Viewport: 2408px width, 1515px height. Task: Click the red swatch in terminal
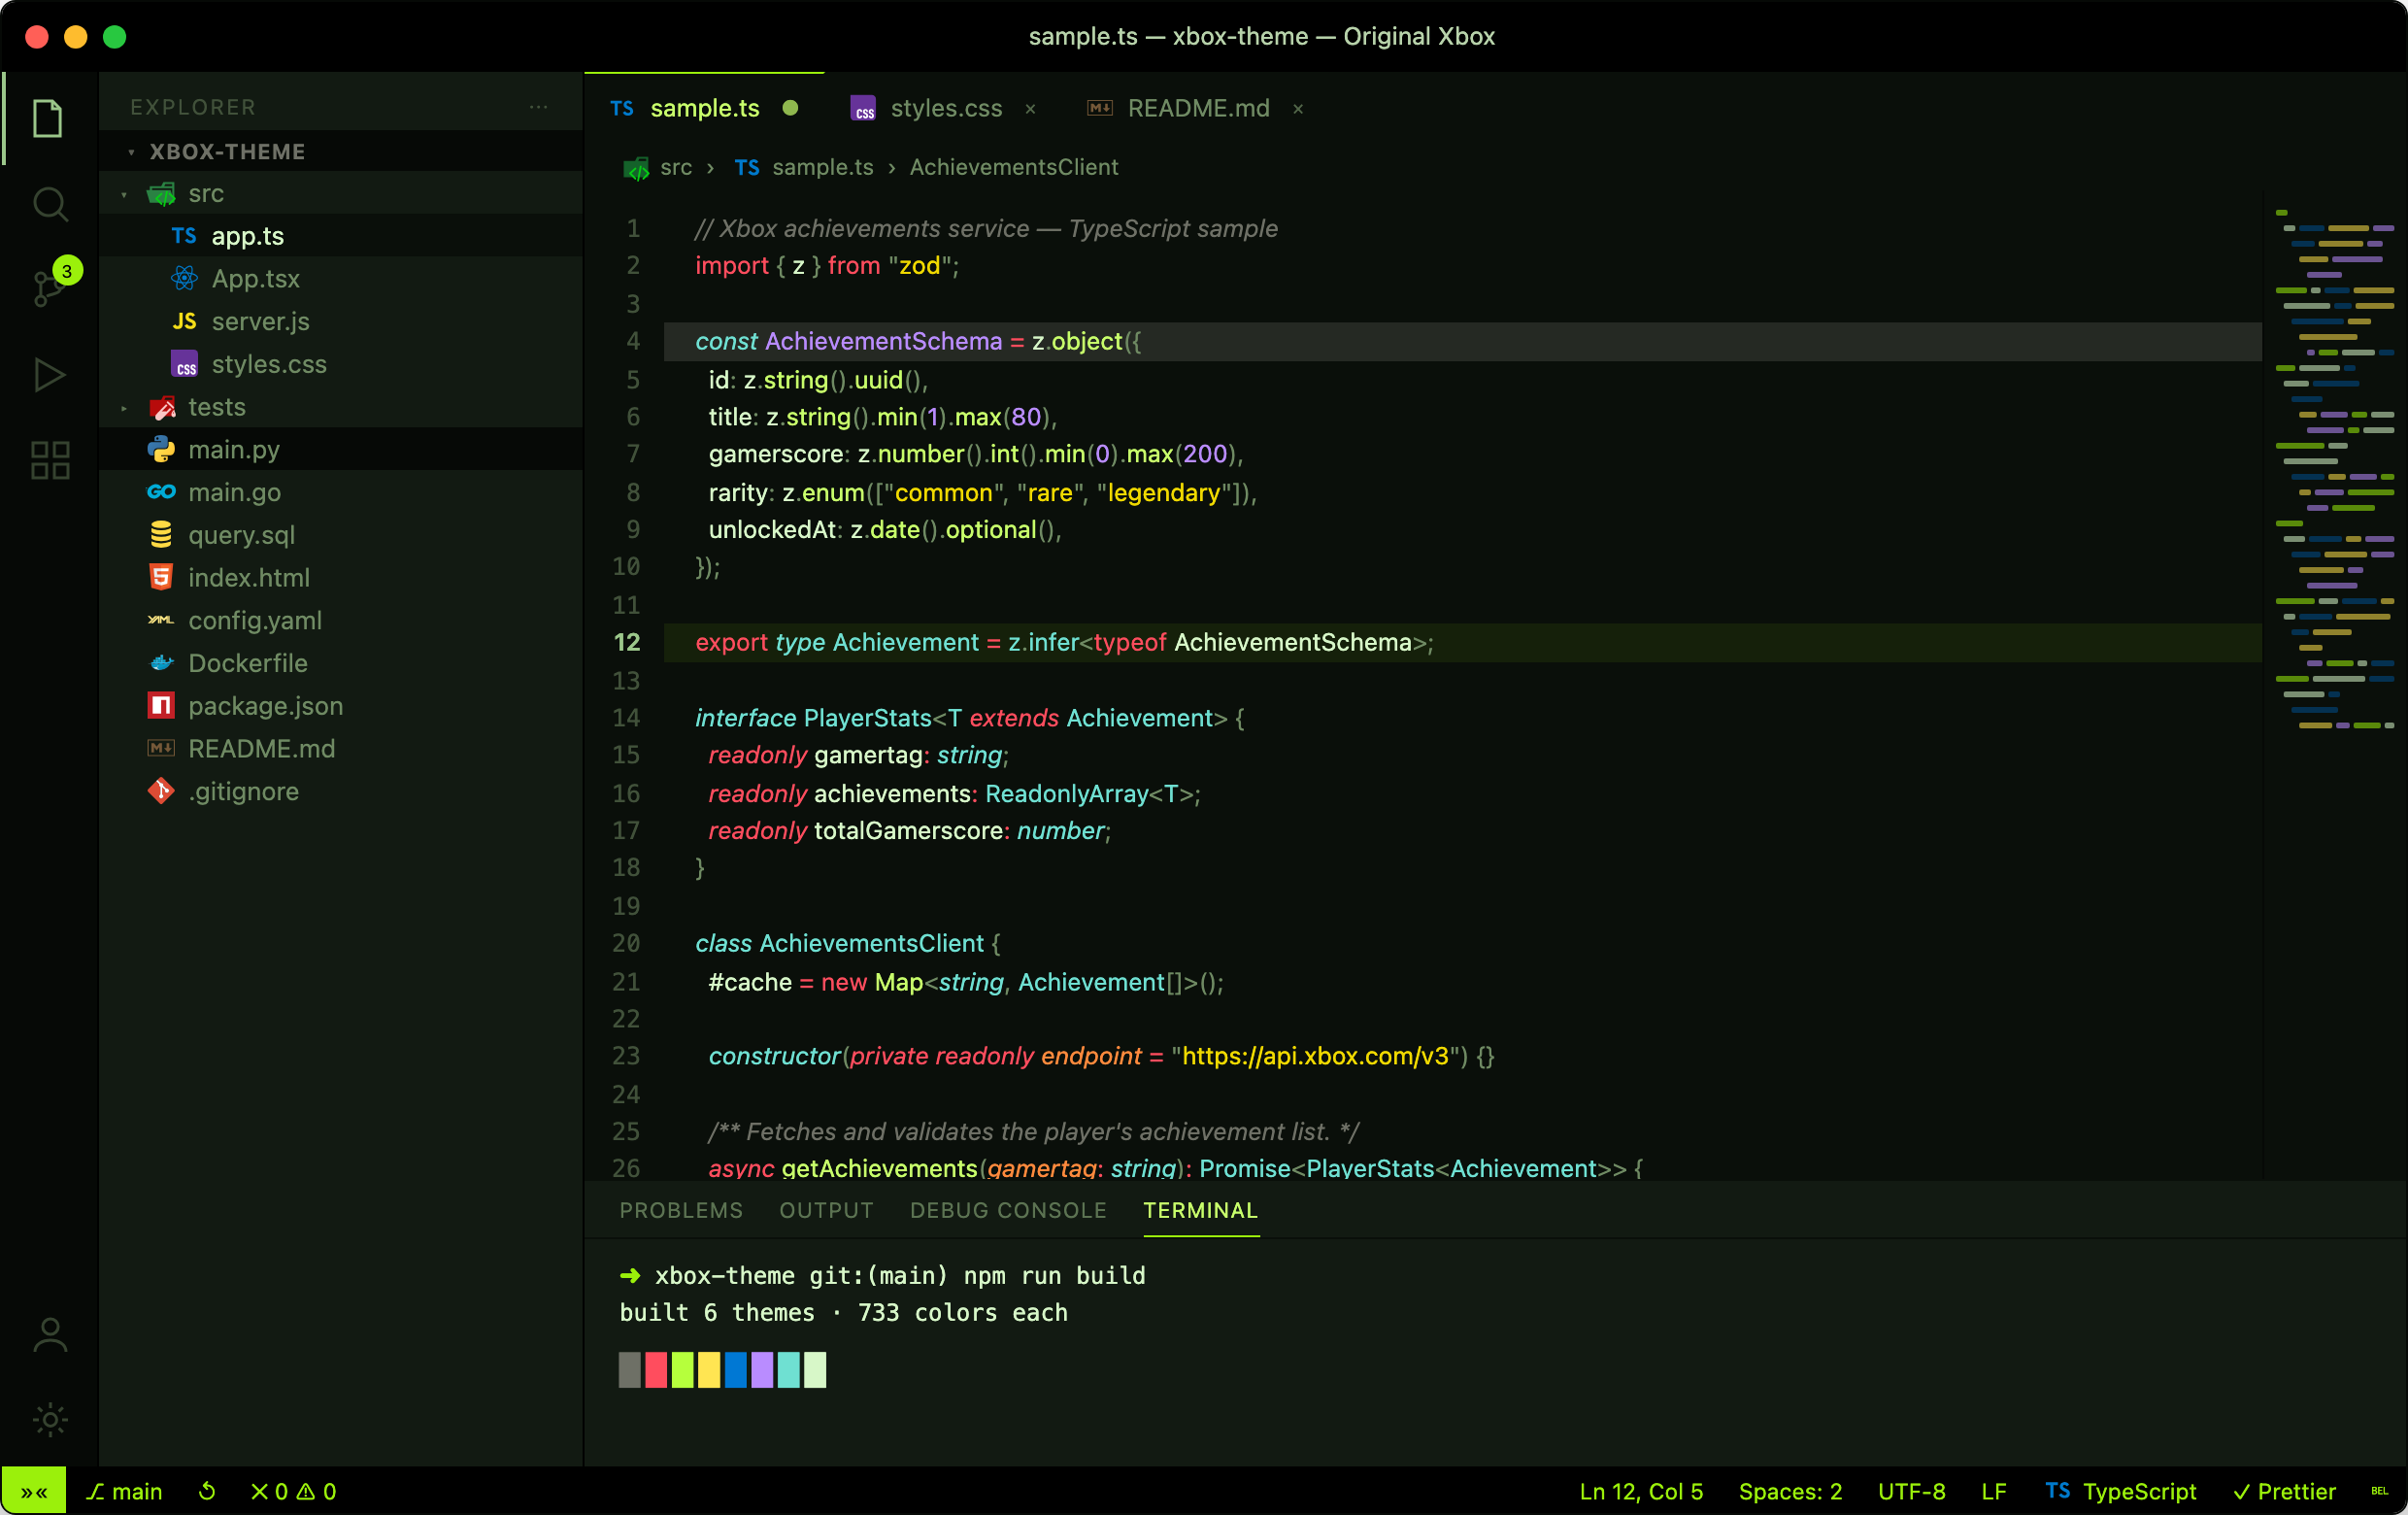click(656, 1369)
